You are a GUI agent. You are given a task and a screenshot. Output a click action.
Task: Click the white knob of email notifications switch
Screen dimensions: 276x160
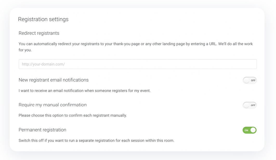tap(246, 81)
